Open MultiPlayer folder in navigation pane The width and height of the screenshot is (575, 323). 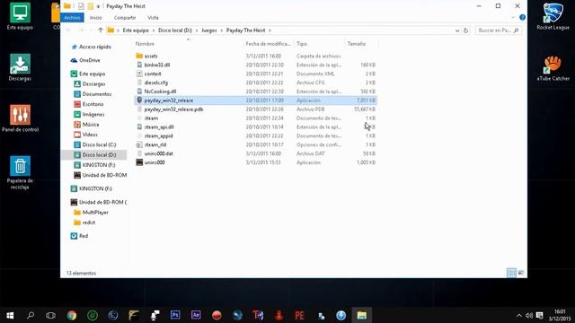95,213
